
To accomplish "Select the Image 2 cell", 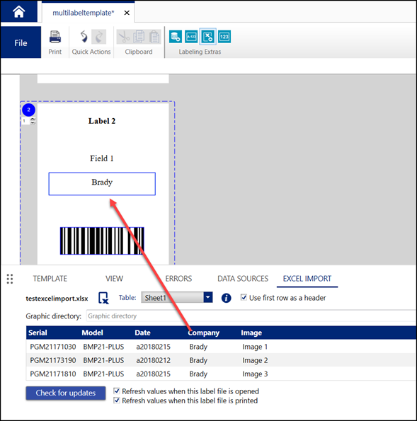I will 255,360.
